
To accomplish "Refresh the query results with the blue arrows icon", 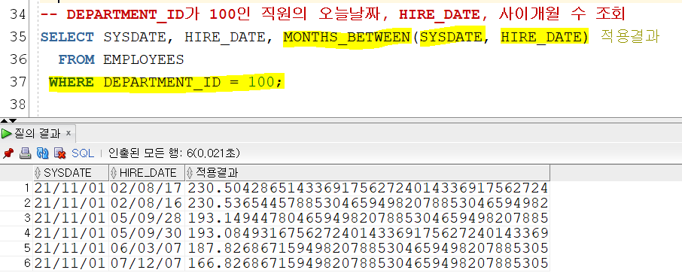I will coord(42,153).
